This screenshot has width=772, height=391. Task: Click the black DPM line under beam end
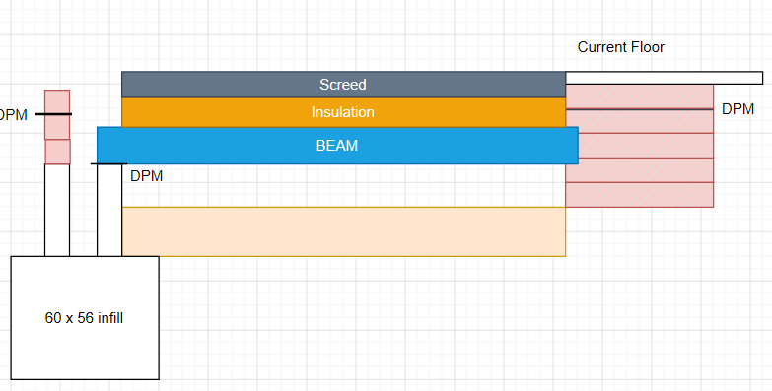click(108, 163)
